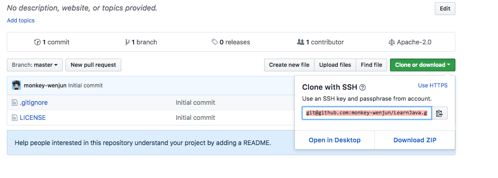Click the license scale icon for Apache-2.0
Image resolution: width=498 pixels, height=178 pixels.
point(392,42)
